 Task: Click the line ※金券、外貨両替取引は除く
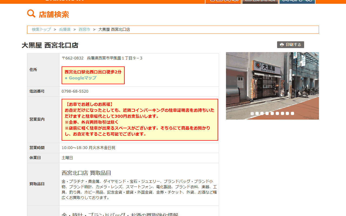pyautogui.click(x=91, y=122)
